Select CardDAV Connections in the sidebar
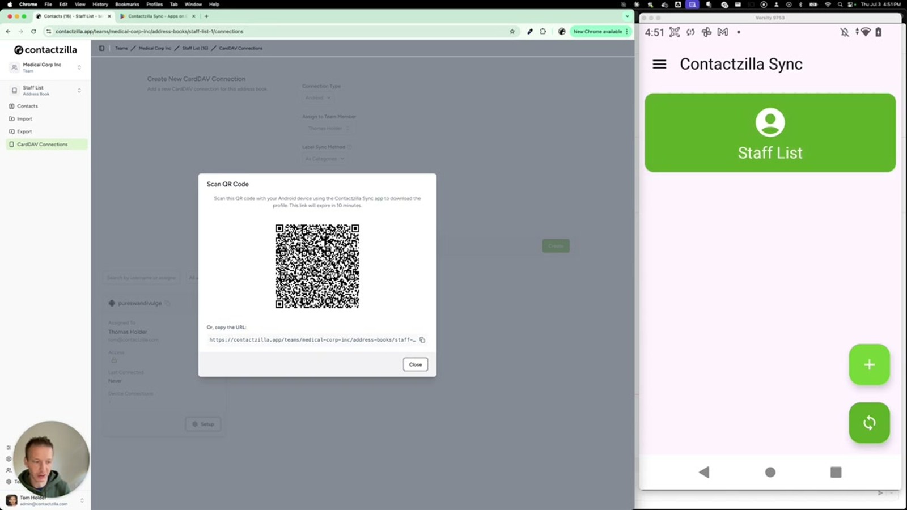The height and width of the screenshot is (510, 907). pos(46,144)
